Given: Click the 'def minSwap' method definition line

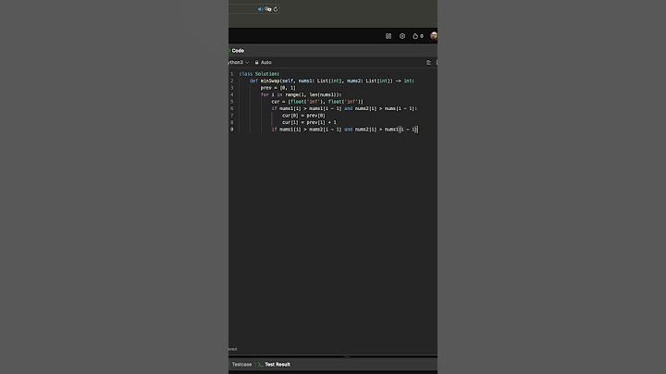Looking at the screenshot, I should pos(332,81).
